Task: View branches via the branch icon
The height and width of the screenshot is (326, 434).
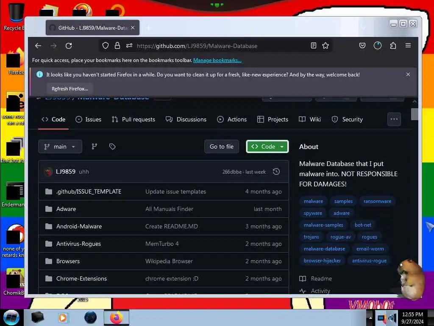Action: click(x=95, y=146)
